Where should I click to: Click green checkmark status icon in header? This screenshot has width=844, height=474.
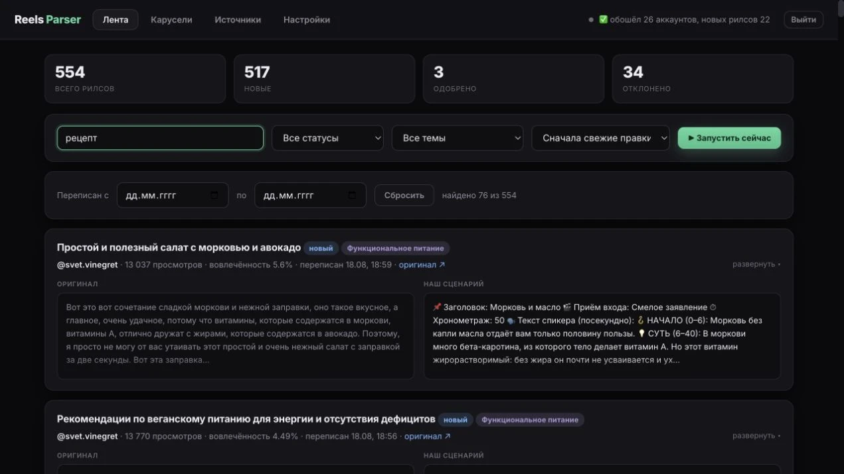pos(603,20)
